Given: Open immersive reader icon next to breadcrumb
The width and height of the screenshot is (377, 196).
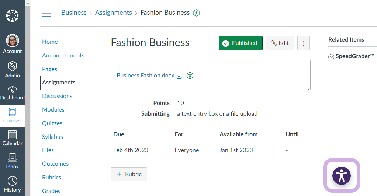Looking at the screenshot, I should [x=196, y=13].
